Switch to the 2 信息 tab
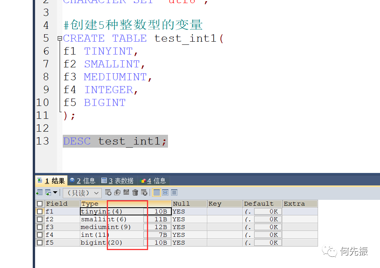Viewport: 380px width, 268px height. pos(83,181)
